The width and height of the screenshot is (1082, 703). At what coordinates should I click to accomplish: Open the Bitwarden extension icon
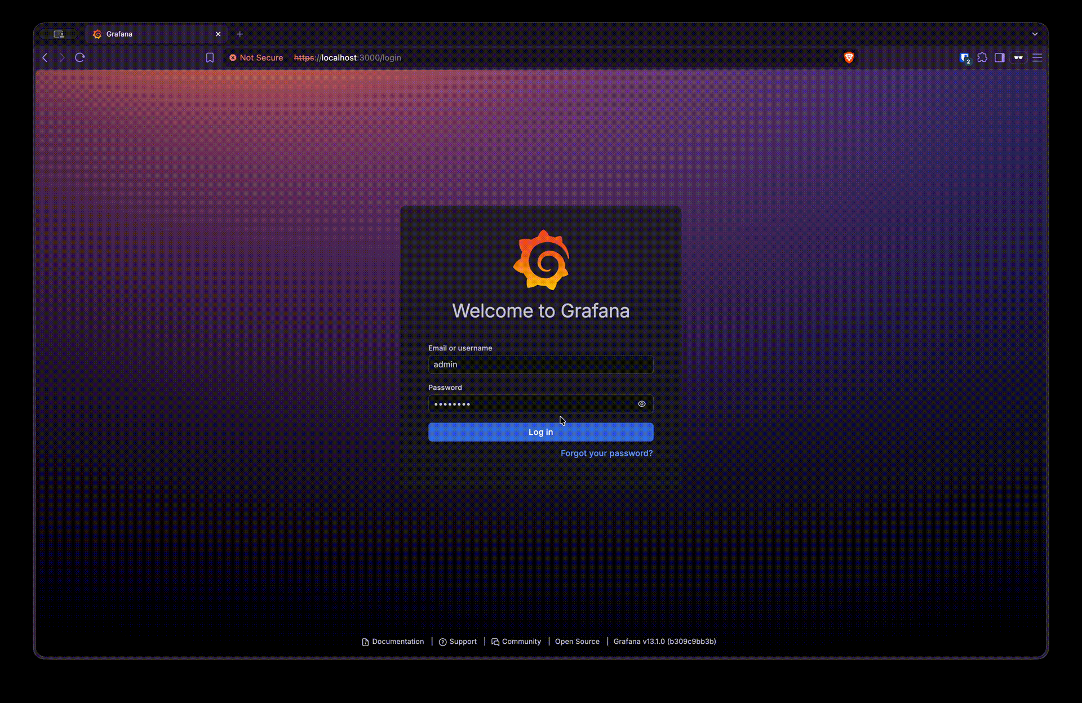pos(965,57)
